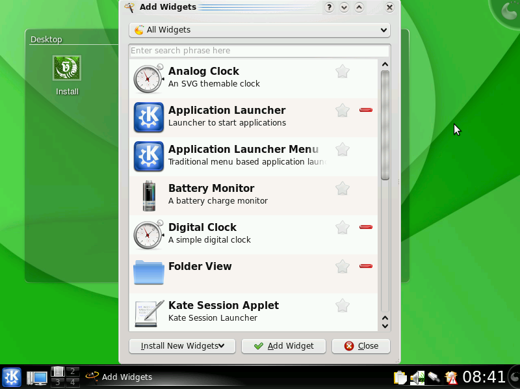This screenshot has width=520, height=389.
Task: Remove the Folder View widget with red minus
Action: pos(366,266)
